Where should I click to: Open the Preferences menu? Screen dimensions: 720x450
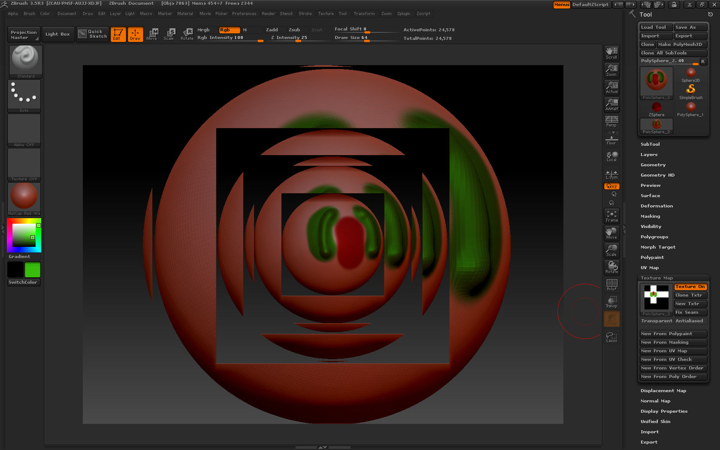(x=244, y=14)
